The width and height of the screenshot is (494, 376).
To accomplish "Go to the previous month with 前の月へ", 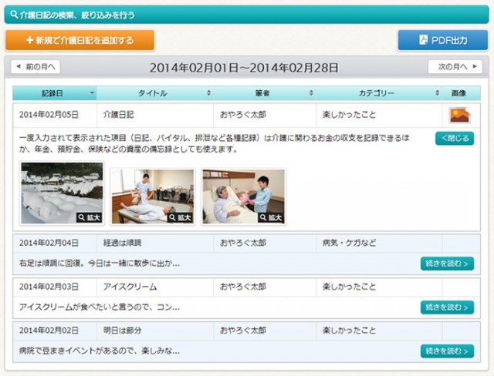I will [36, 67].
